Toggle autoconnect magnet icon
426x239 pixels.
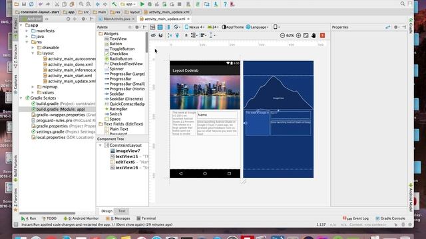[160, 35]
